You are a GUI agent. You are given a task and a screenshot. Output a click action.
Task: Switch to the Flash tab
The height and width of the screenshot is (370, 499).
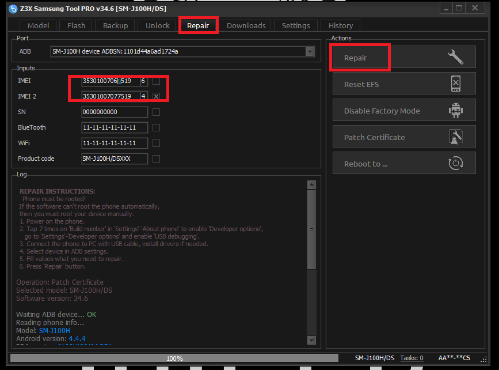click(x=76, y=25)
